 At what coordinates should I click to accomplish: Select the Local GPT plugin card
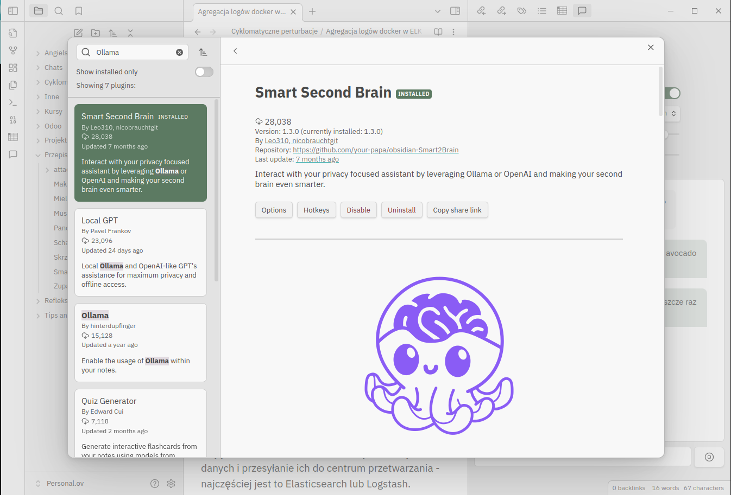141,252
